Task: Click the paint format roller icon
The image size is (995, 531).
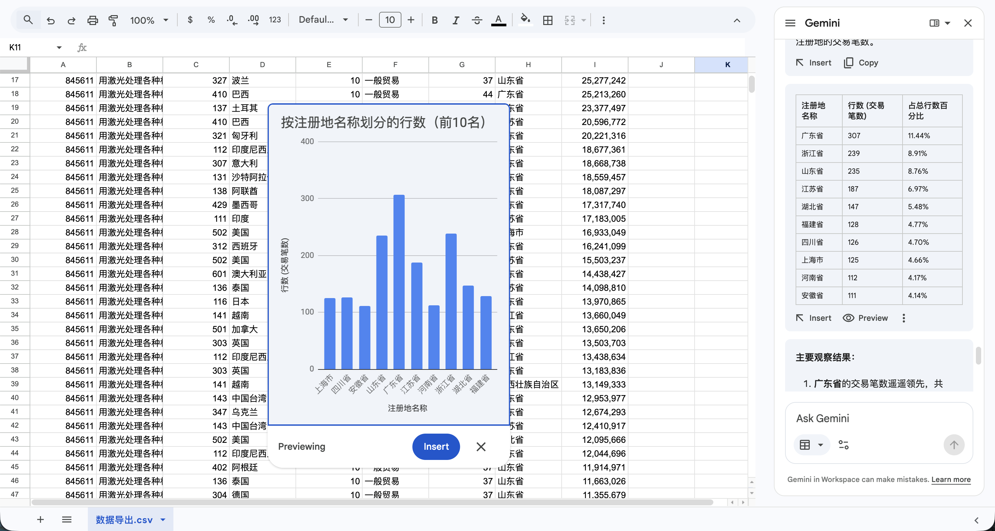Action: pyautogui.click(x=113, y=20)
